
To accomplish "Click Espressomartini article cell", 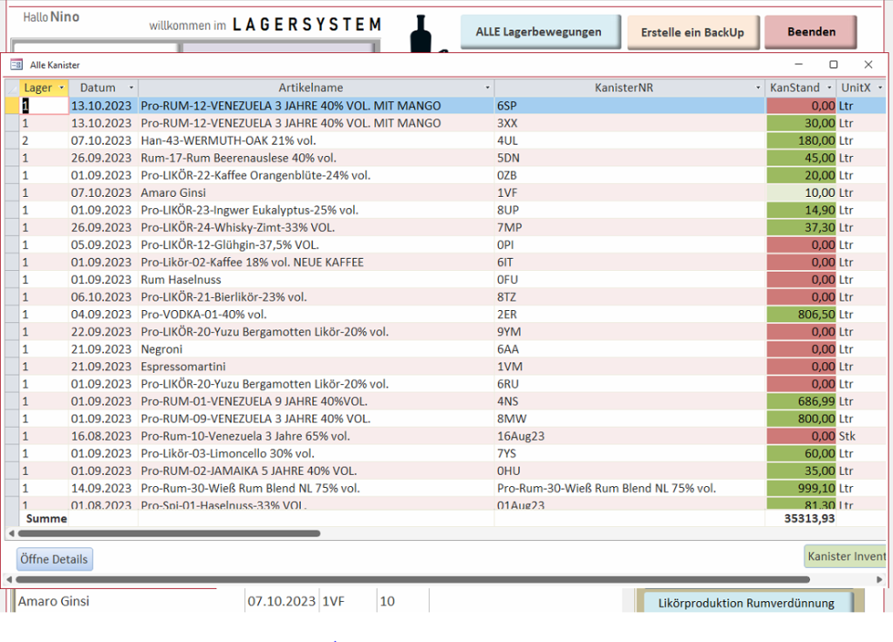I will (316, 366).
